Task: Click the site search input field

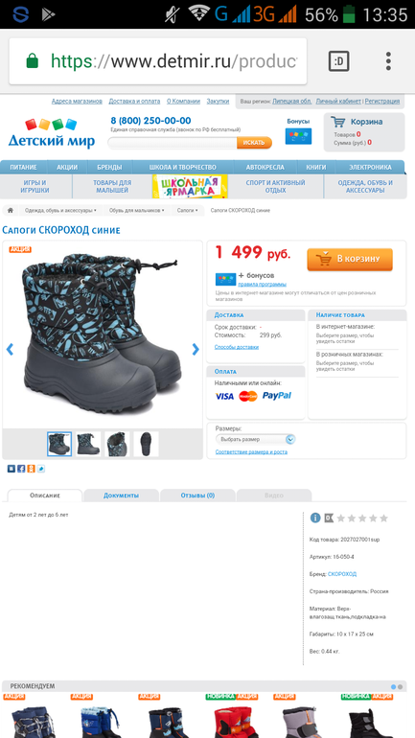Action: pos(173,143)
